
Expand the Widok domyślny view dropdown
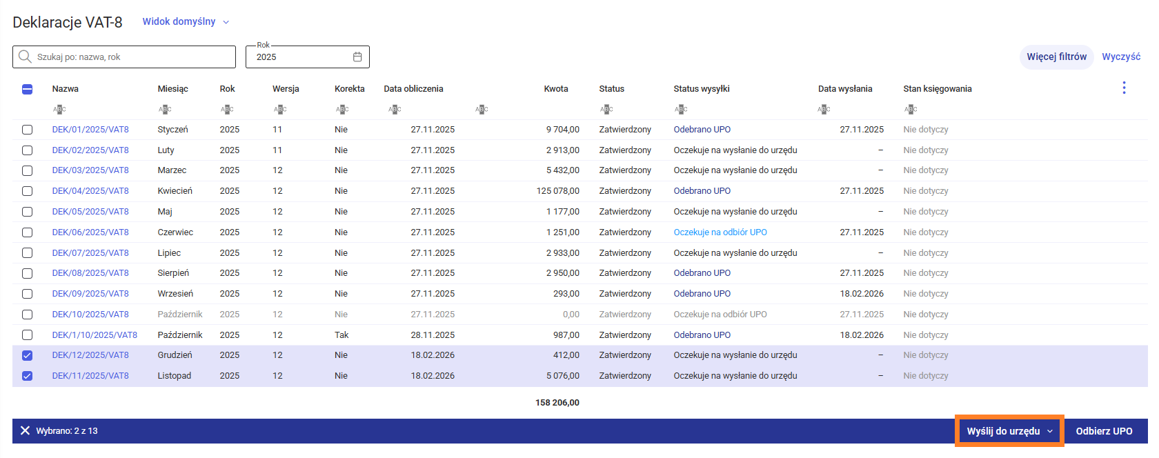point(186,22)
